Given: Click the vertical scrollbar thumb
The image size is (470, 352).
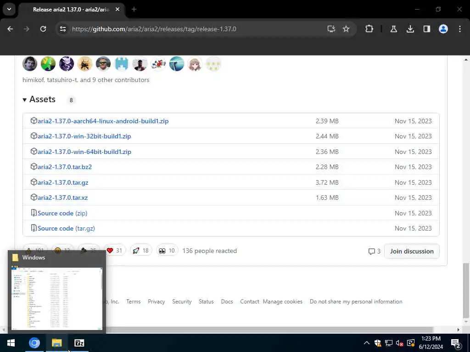Looking at the screenshot, I should point(466,290).
